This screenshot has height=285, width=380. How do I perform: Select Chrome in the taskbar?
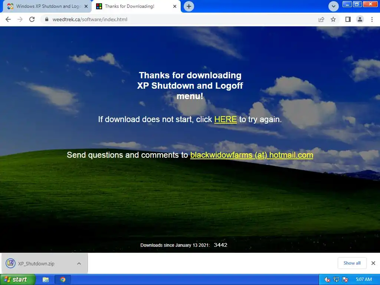click(63, 279)
